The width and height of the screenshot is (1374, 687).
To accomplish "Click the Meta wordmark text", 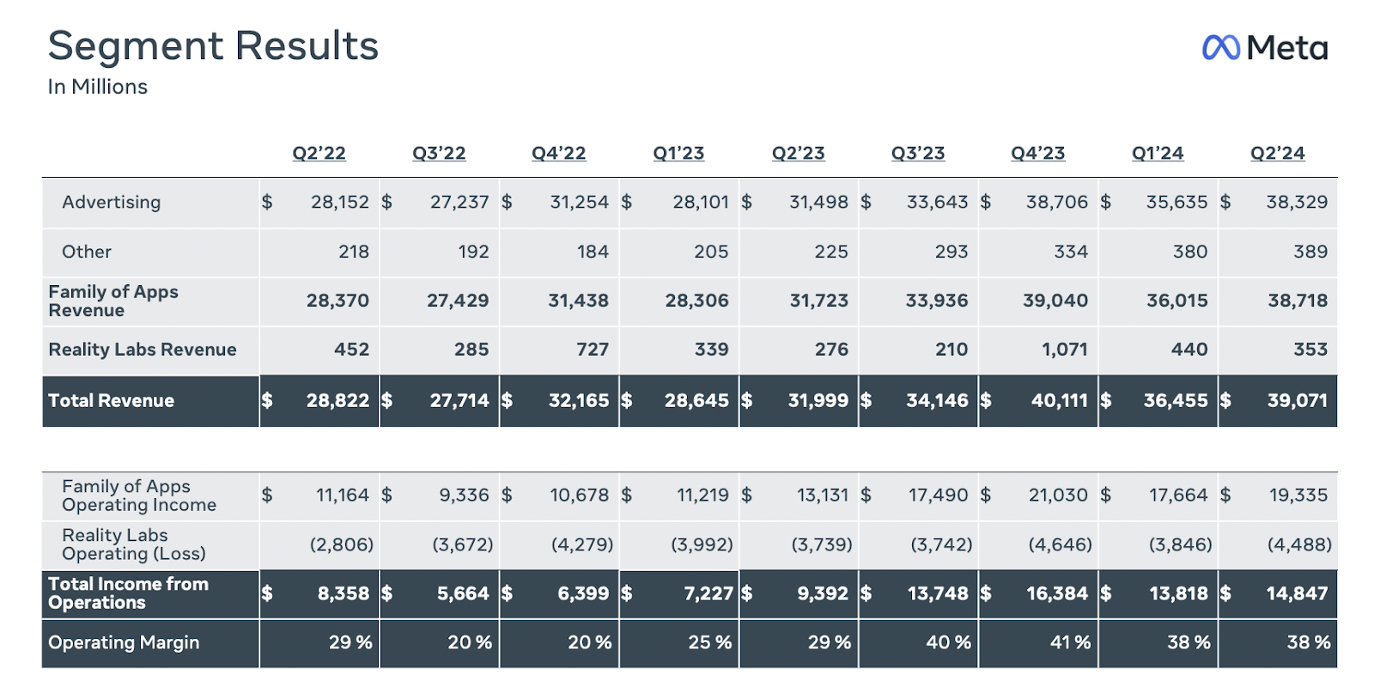I will tap(1287, 48).
